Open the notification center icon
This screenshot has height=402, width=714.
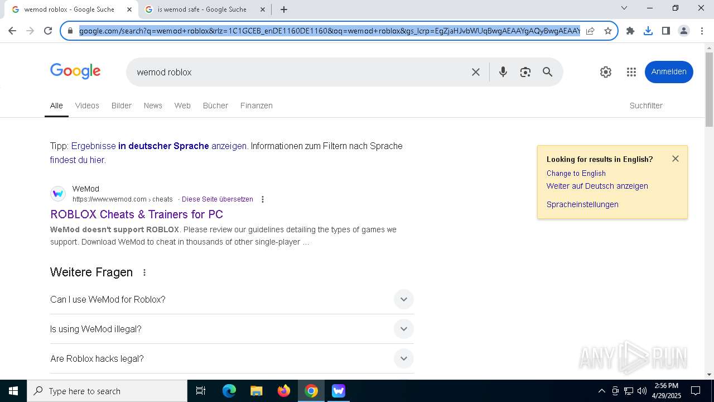(x=696, y=391)
